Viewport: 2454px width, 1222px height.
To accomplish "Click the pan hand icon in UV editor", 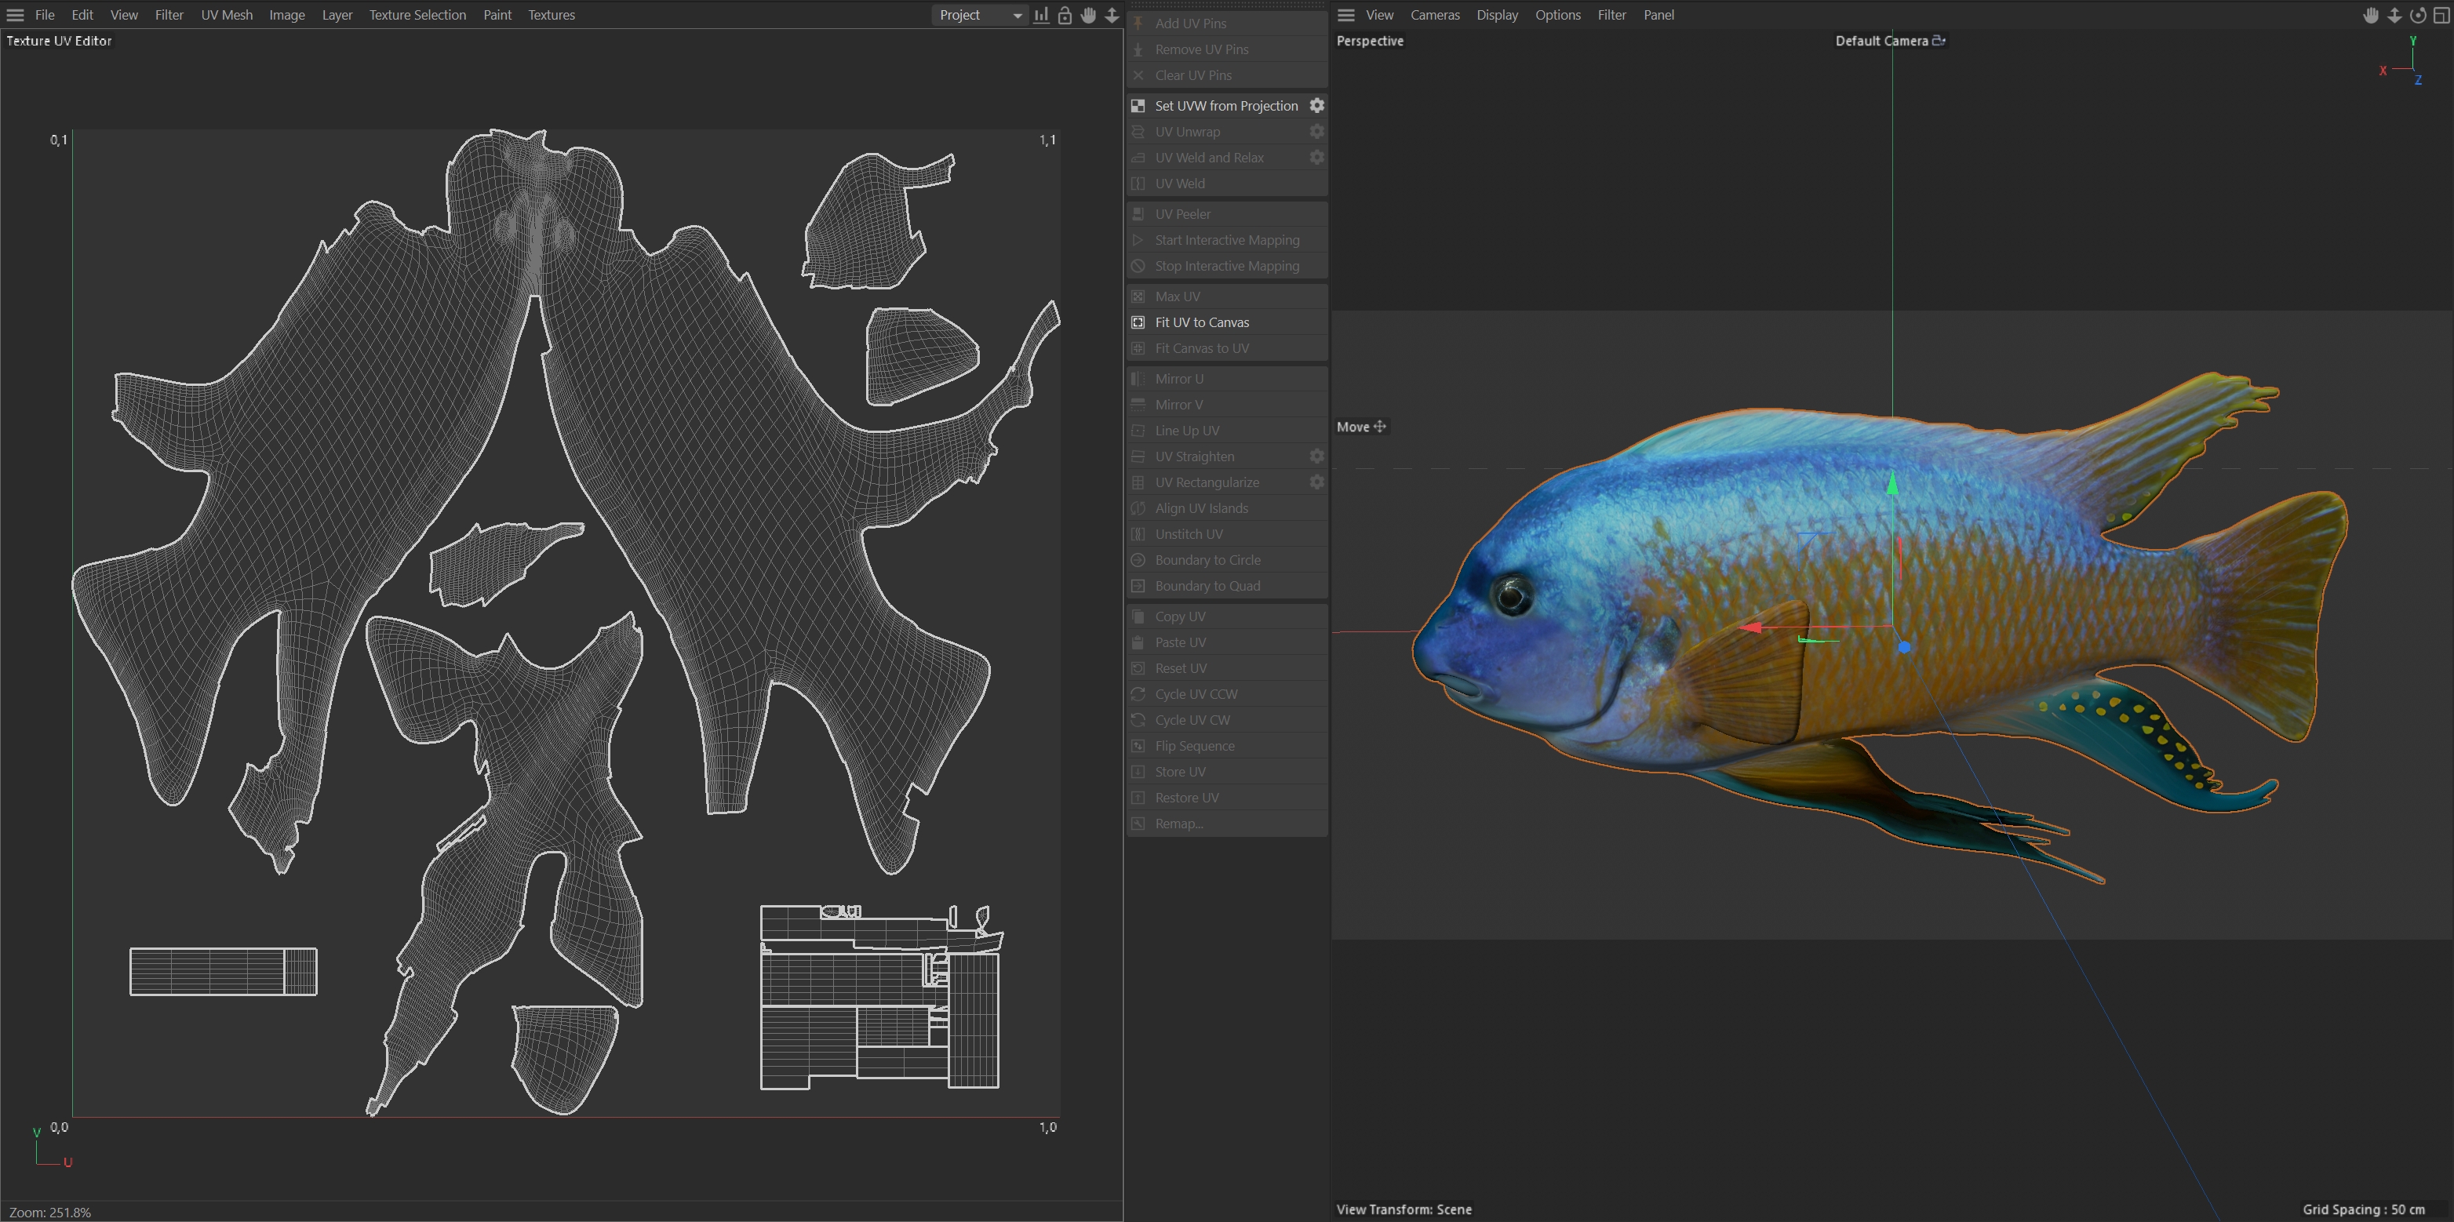I will [1088, 15].
